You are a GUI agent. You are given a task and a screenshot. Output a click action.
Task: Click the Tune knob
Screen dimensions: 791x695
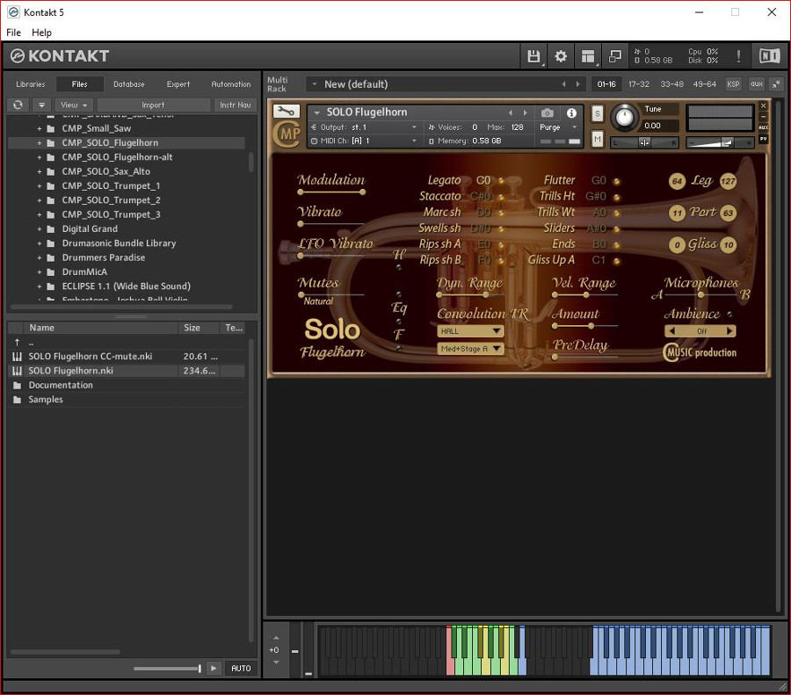tap(625, 117)
